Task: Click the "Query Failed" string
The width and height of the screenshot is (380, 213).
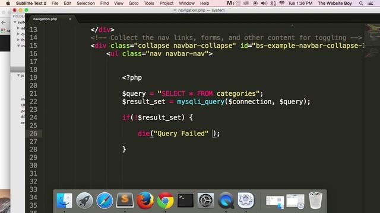Action: (x=180, y=133)
